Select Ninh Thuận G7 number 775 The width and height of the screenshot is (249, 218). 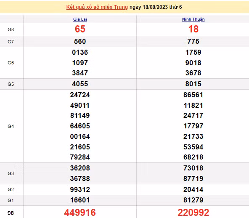193,42
